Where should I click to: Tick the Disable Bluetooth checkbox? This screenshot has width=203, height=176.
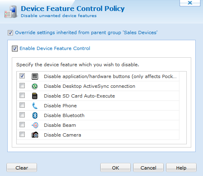point(22,115)
